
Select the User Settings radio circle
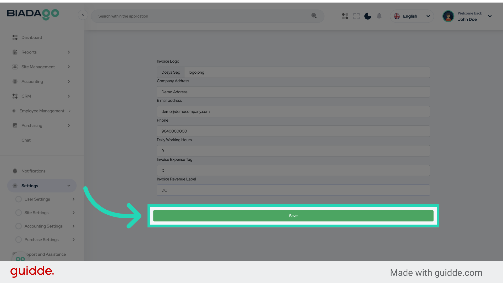(19, 199)
